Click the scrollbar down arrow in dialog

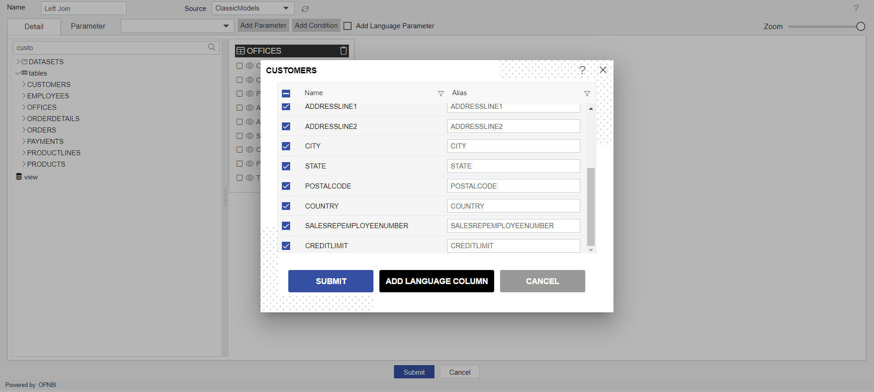click(x=591, y=249)
